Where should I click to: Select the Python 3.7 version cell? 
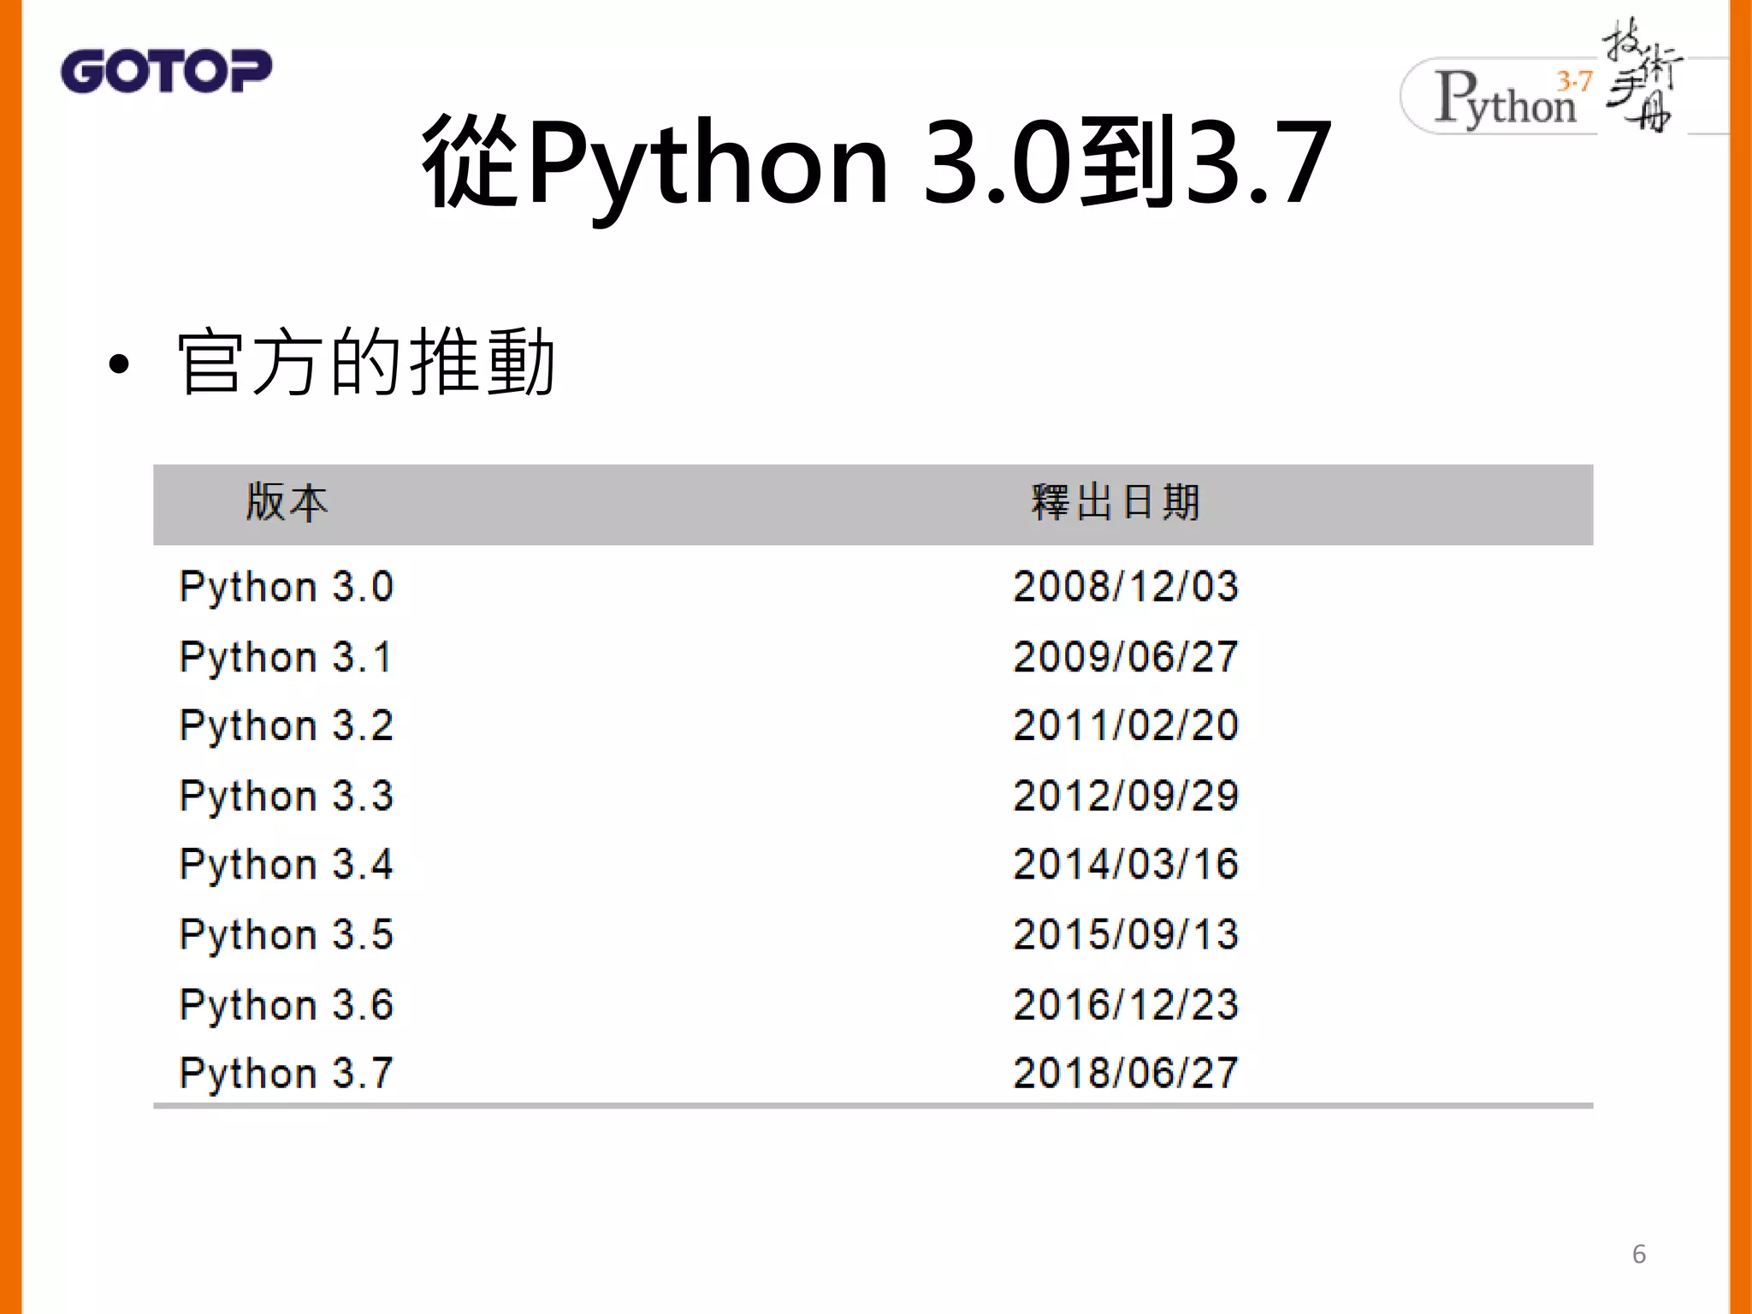(287, 1074)
